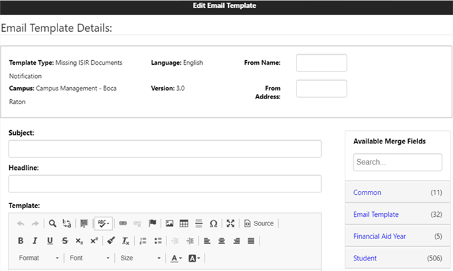Search available merge fields box

pos(398,162)
